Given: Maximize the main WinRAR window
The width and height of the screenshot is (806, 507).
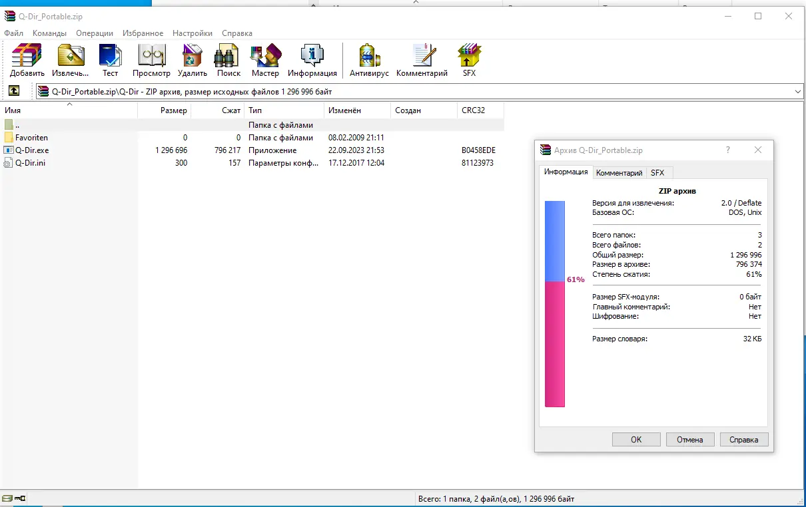Looking at the screenshot, I should [758, 16].
